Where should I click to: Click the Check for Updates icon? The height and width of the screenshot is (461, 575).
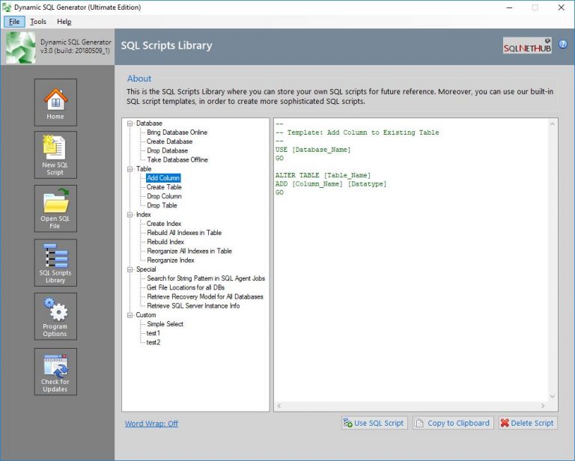click(x=55, y=372)
